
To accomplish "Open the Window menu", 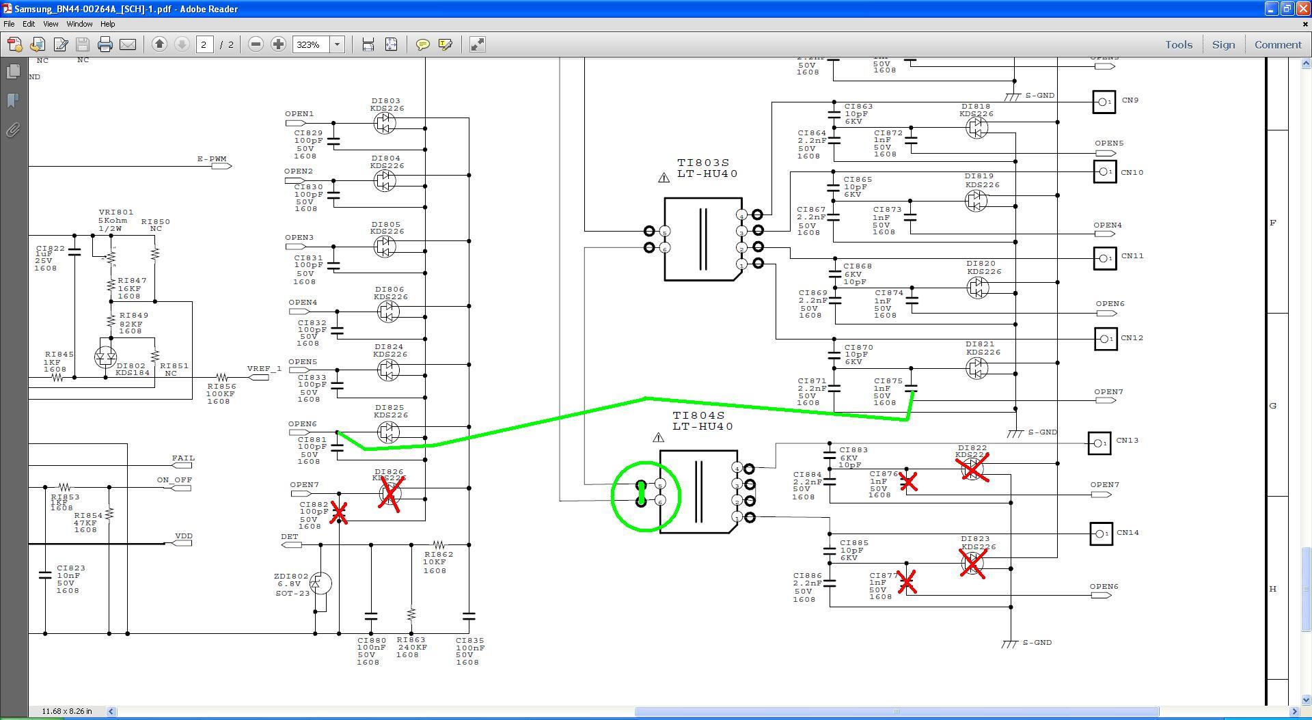I will pos(79,24).
